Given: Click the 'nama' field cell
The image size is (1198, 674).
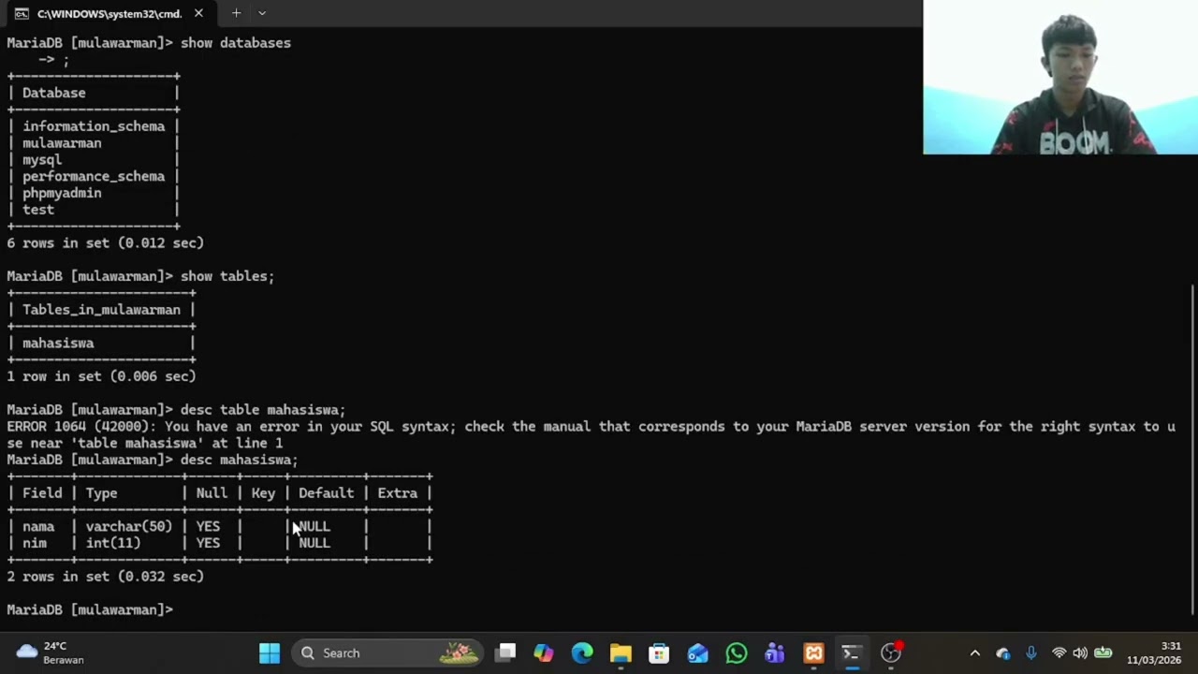Looking at the screenshot, I should coord(38,527).
